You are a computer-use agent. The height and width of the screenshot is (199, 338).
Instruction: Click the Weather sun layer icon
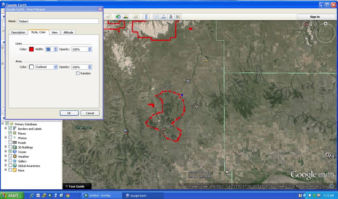(15, 156)
